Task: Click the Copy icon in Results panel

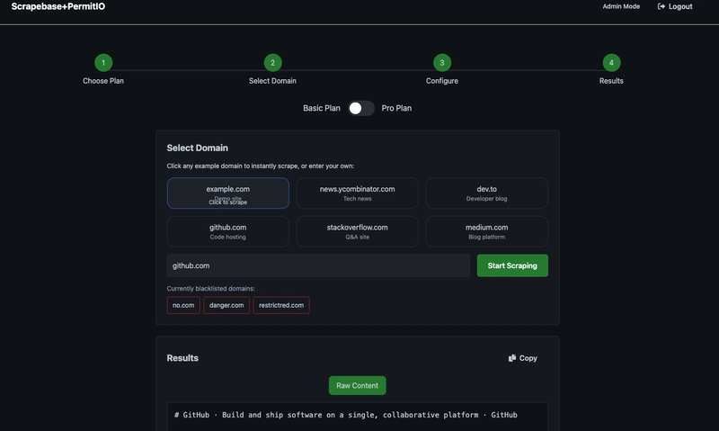Action: click(x=512, y=358)
